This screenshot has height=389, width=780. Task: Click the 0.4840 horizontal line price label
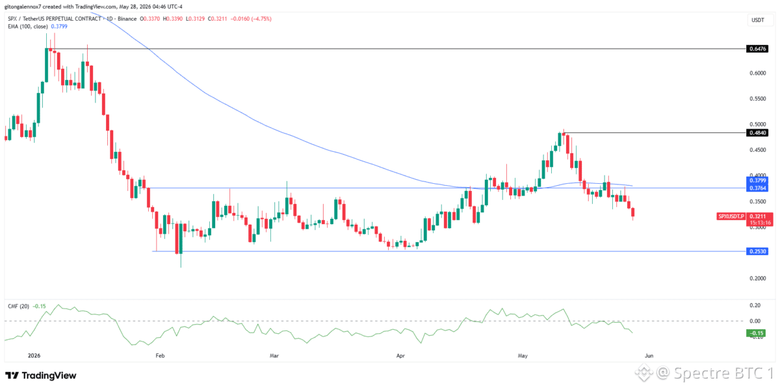(757, 132)
